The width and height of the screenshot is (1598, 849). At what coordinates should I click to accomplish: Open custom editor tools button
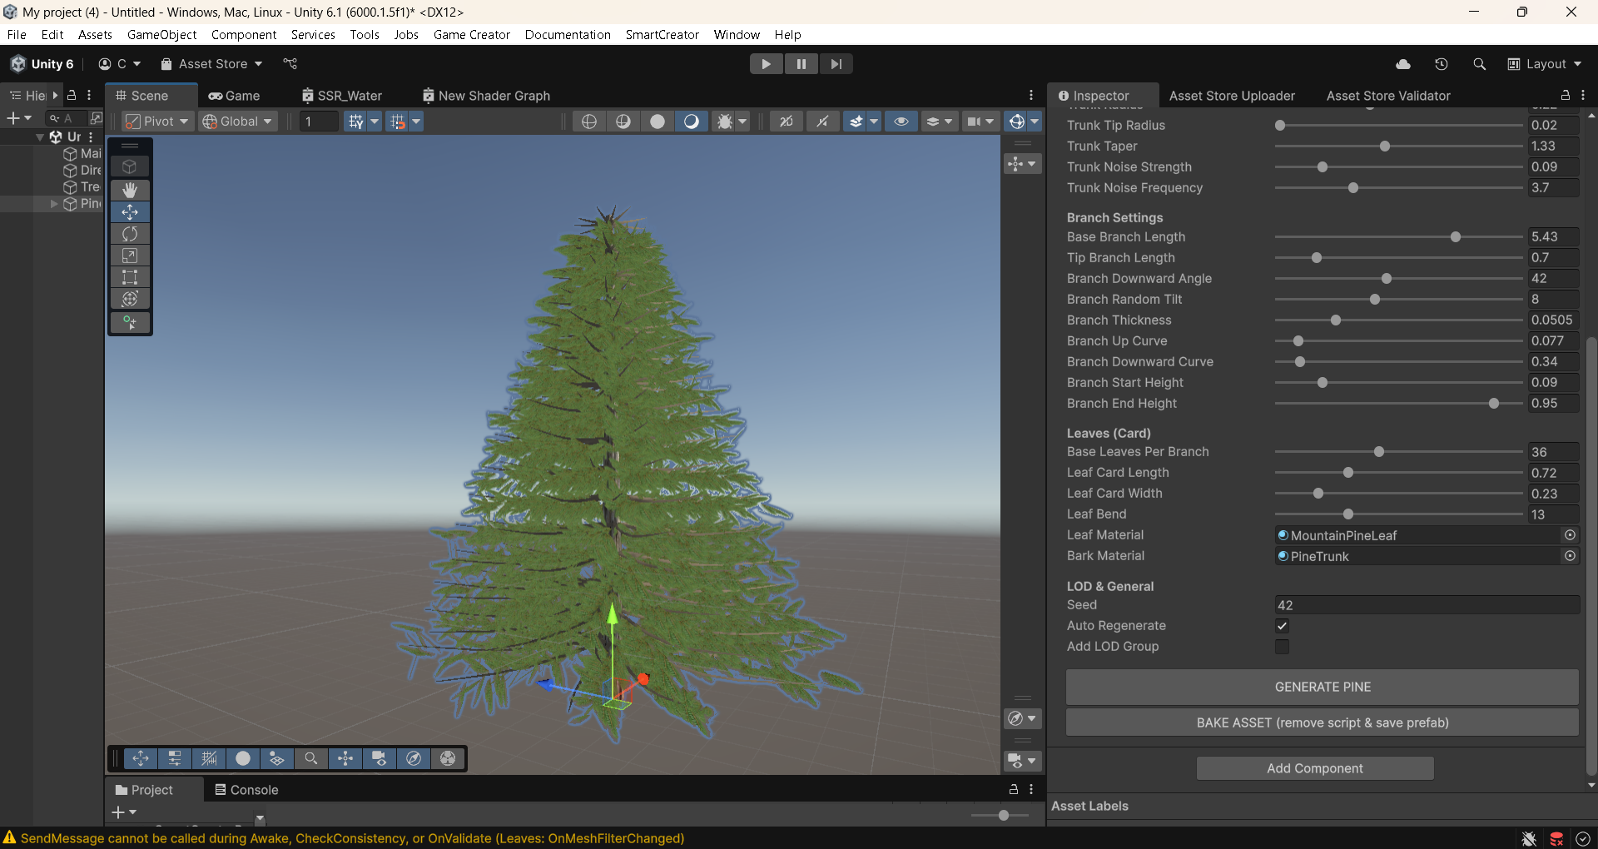coord(130,322)
